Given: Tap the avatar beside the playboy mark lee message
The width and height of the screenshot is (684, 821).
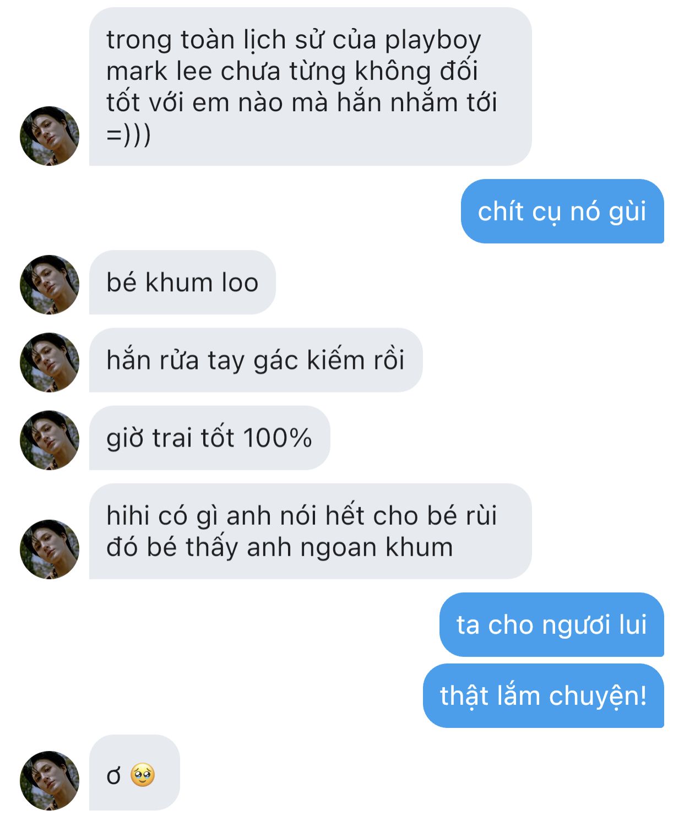Looking at the screenshot, I should click(50, 136).
